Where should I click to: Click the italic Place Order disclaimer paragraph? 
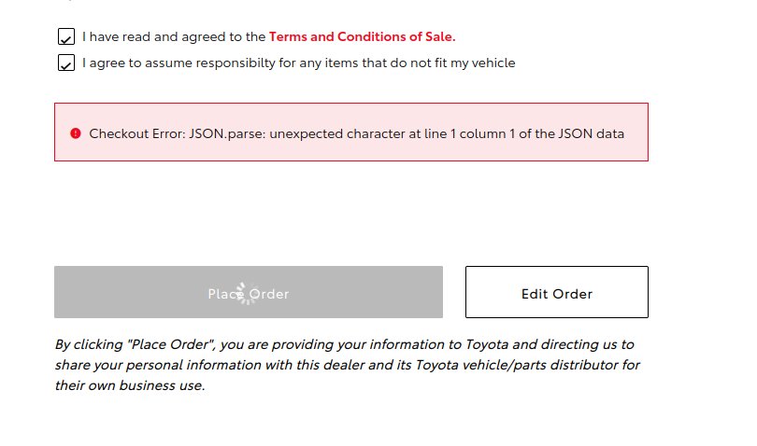pyautogui.click(x=347, y=365)
